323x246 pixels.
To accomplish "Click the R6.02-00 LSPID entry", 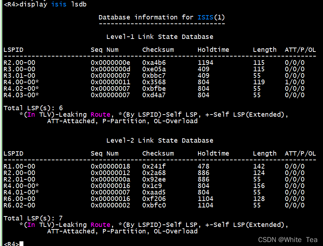I will click(19, 205).
